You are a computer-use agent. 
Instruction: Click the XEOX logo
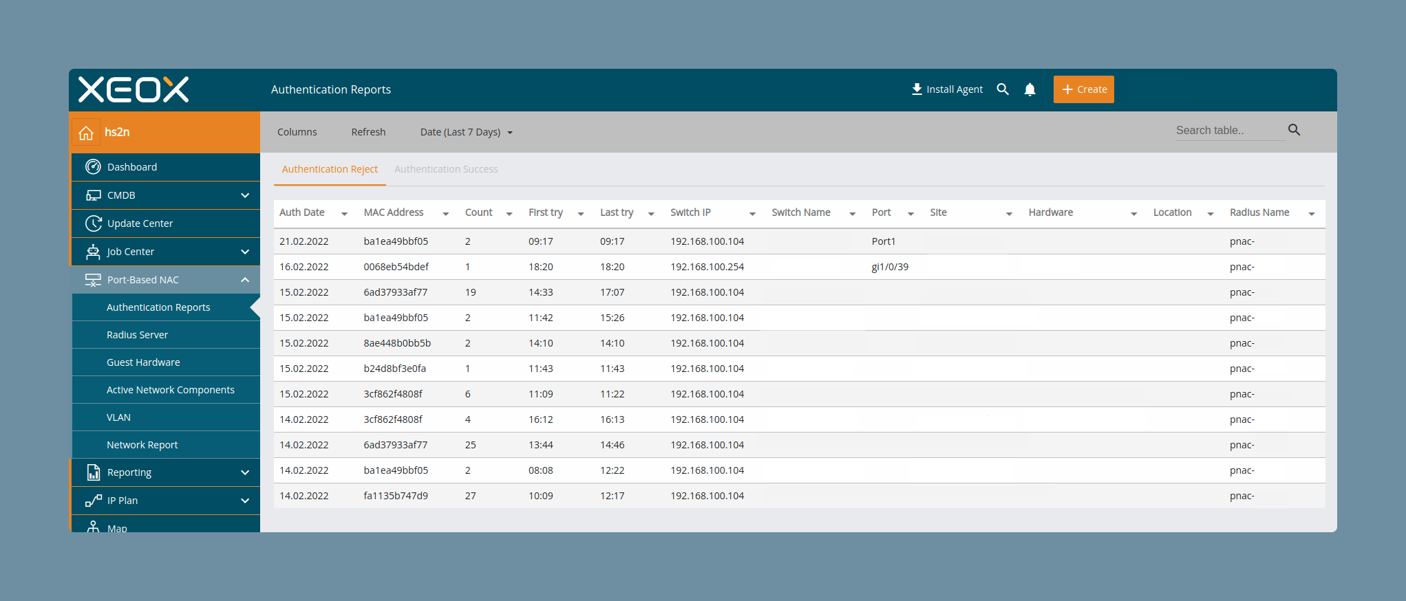click(x=134, y=89)
